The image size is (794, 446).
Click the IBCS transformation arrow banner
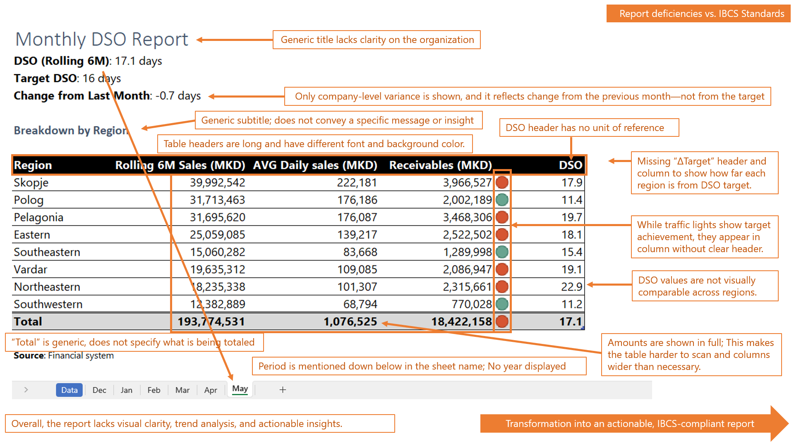click(x=630, y=424)
